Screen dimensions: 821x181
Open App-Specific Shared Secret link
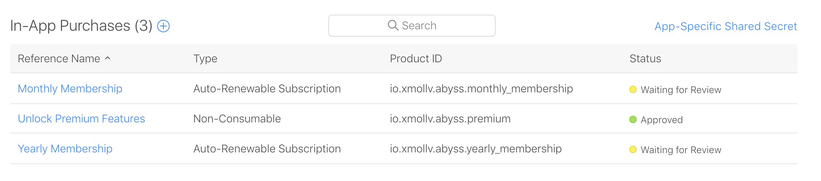coord(726,26)
